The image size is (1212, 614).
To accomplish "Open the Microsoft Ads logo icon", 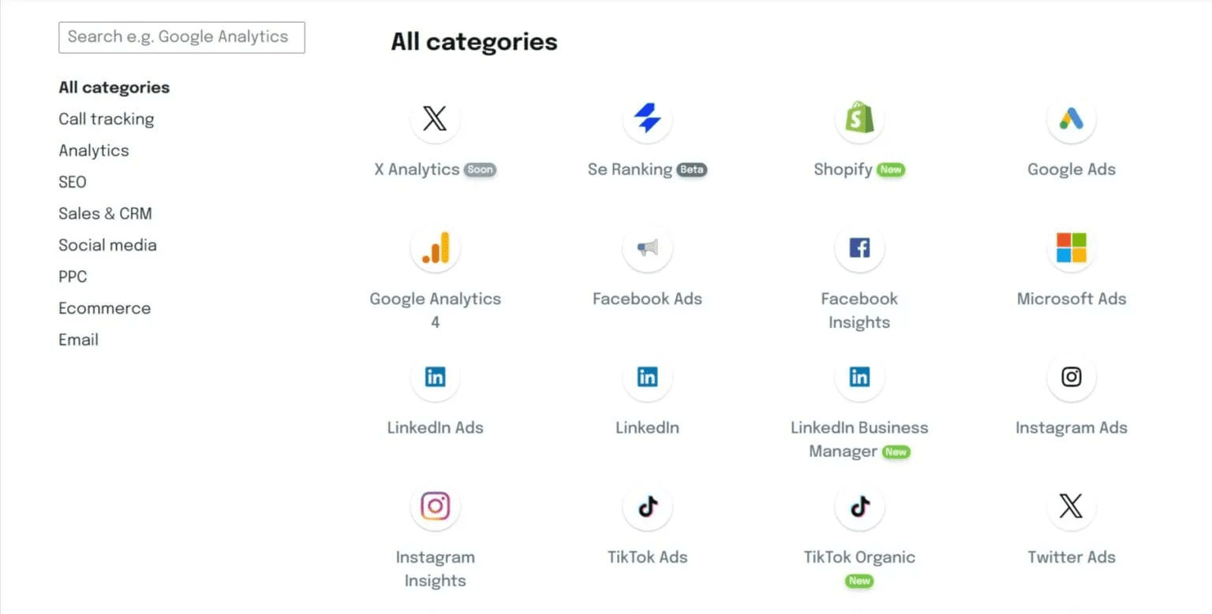I will pos(1071,248).
